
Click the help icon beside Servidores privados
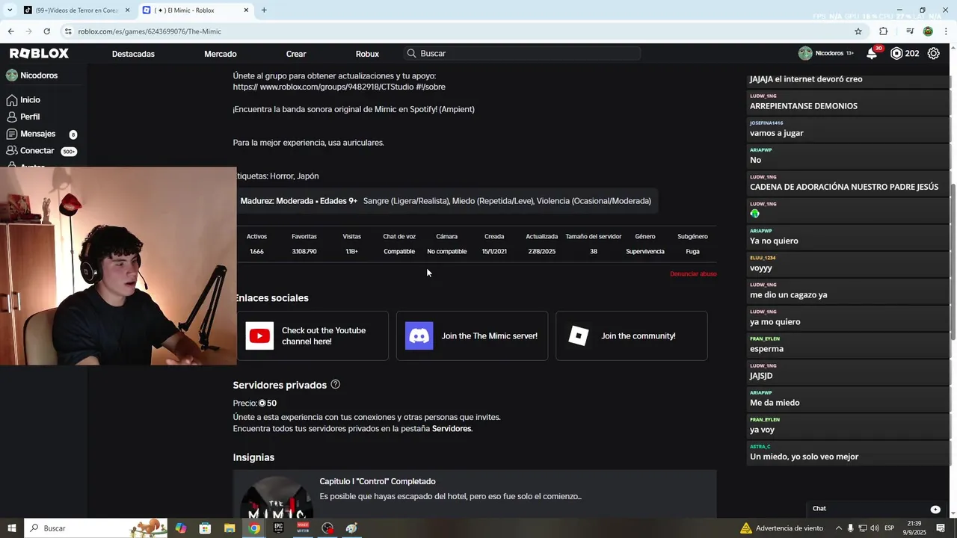click(x=335, y=385)
